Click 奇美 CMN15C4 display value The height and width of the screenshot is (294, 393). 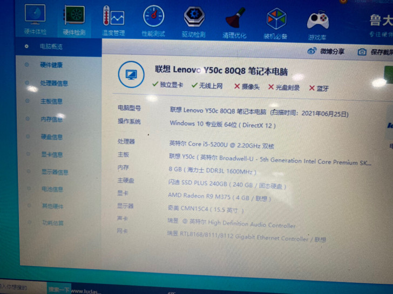[x=206, y=209]
